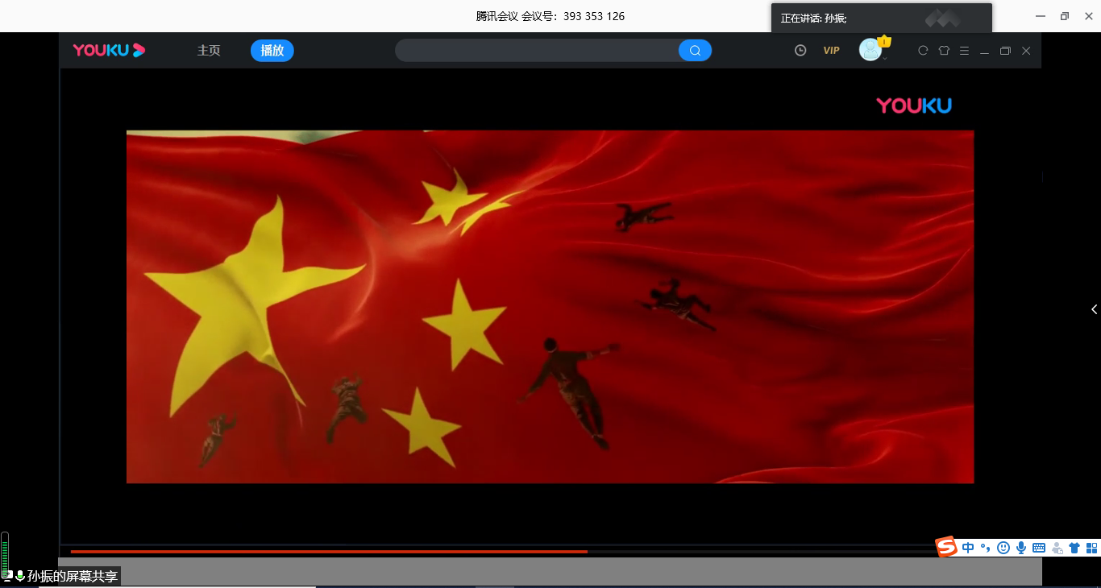The width and height of the screenshot is (1101, 588).
Task: Expand the account dropdown arrow beside avatar
Action: point(885,58)
